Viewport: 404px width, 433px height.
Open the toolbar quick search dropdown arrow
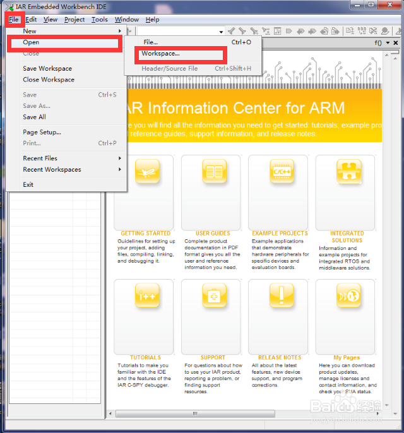point(221,32)
